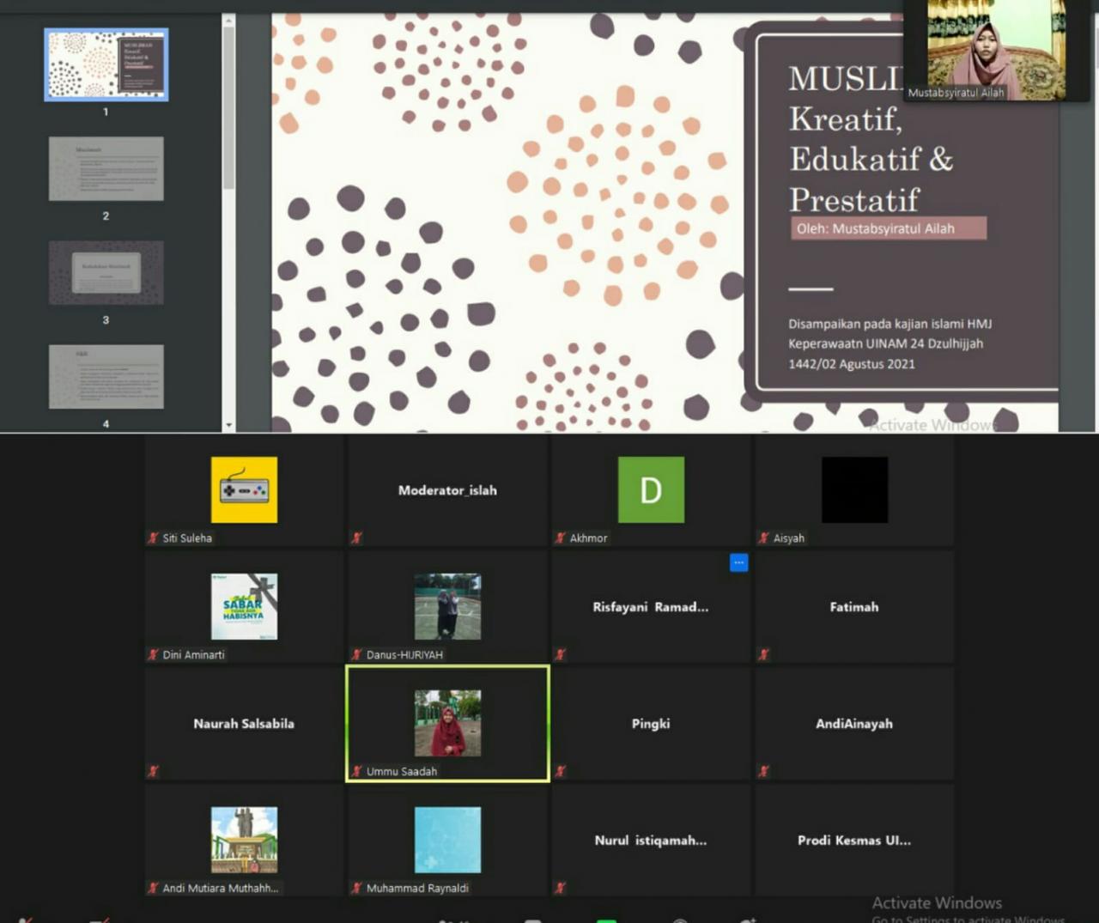Viewport: 1099px width, 923px height.
Task: Click the muted mic icon on Moderator_islah tile
Action: click(x=357, y=538)
